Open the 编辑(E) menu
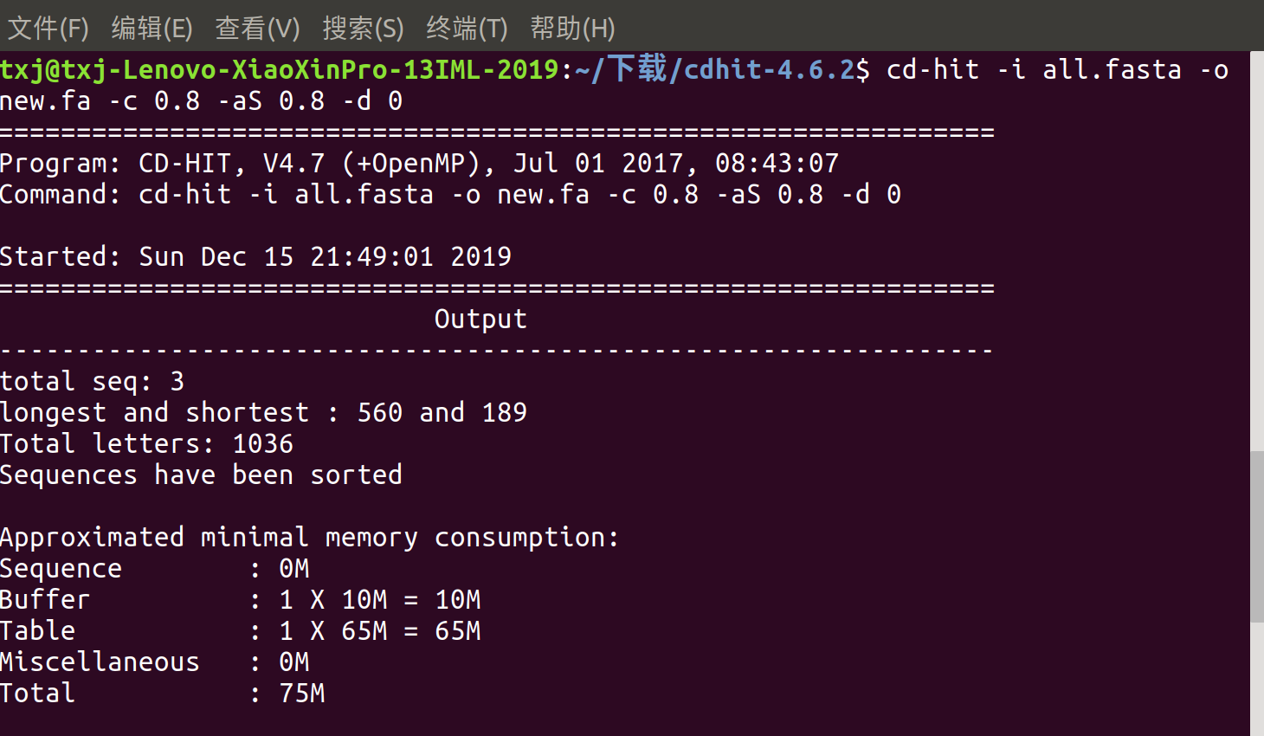The image size is (1264, 736). click(152, 28)
